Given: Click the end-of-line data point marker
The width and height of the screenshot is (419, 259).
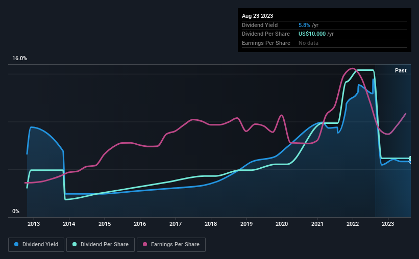Looking at the screenshot, I should pyautogui.click(x=410, y=160).
